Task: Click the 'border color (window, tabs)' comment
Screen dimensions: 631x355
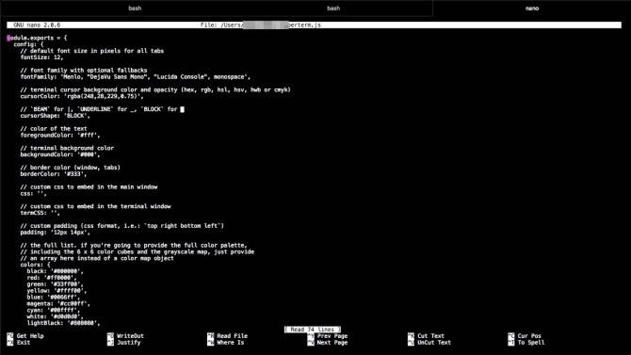Action: (71, 168)
